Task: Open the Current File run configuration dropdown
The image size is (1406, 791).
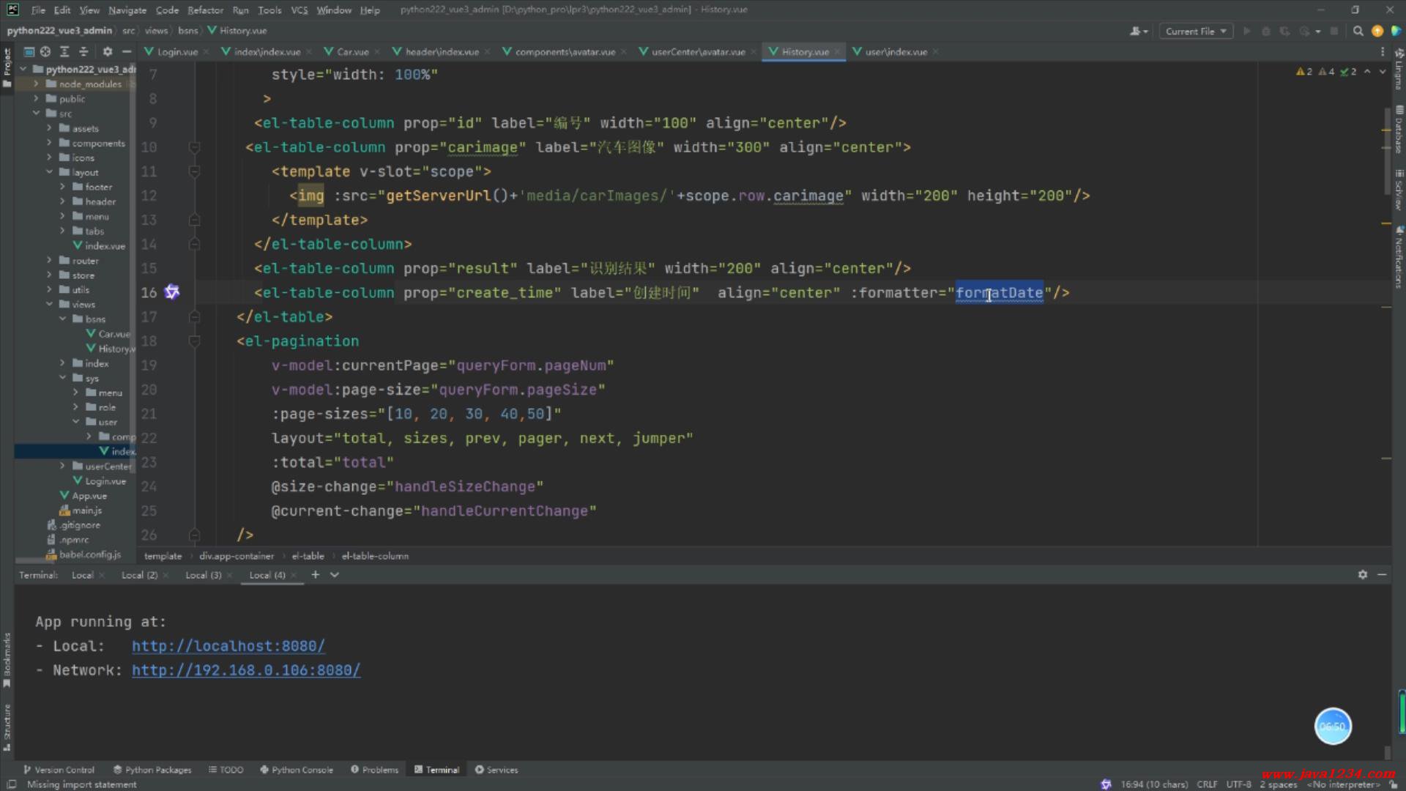Action: click(x=1195, y=31)
